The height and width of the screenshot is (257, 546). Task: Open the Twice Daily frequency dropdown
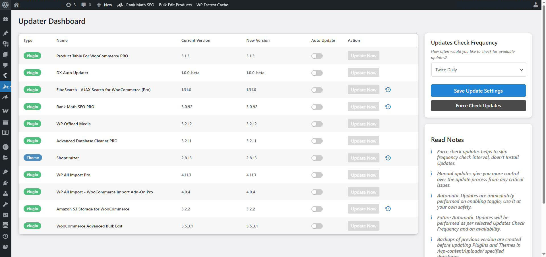click(x=478, y=70)
